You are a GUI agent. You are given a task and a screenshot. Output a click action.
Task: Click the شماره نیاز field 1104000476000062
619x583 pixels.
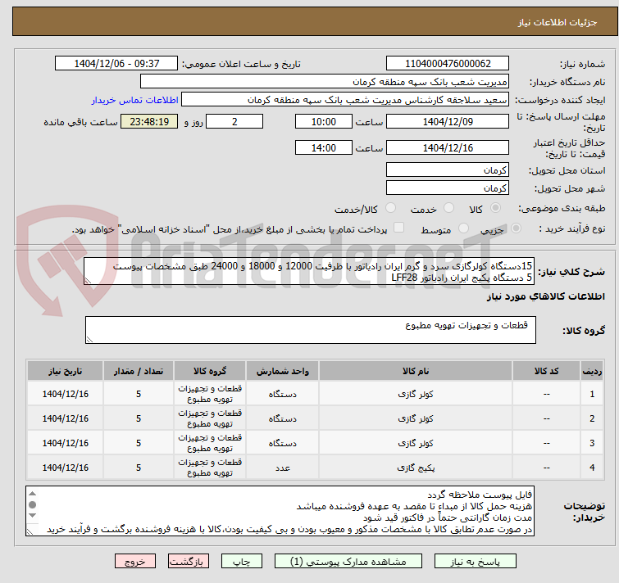point(448,64)
